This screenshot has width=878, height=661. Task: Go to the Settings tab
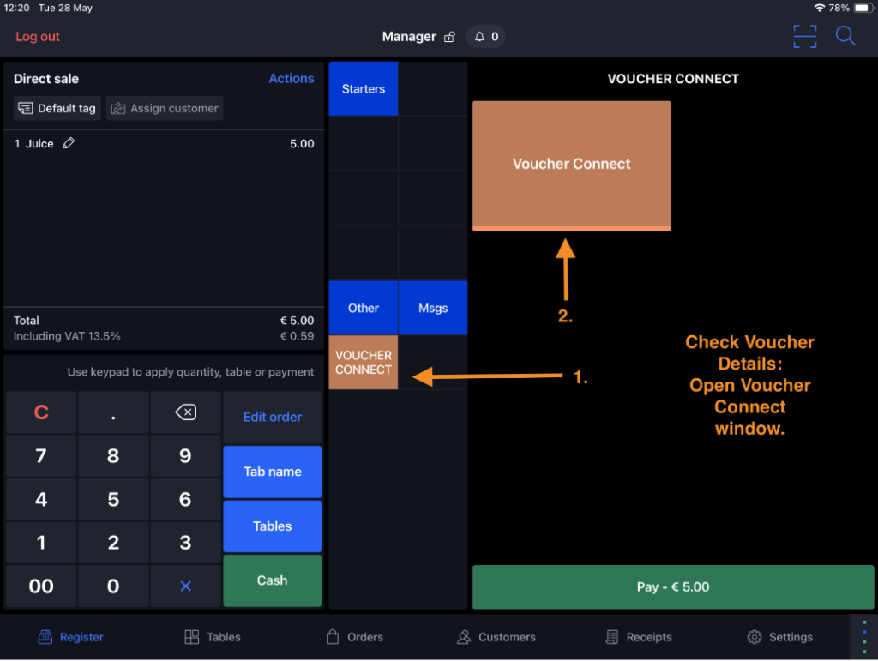click(779, 637)
